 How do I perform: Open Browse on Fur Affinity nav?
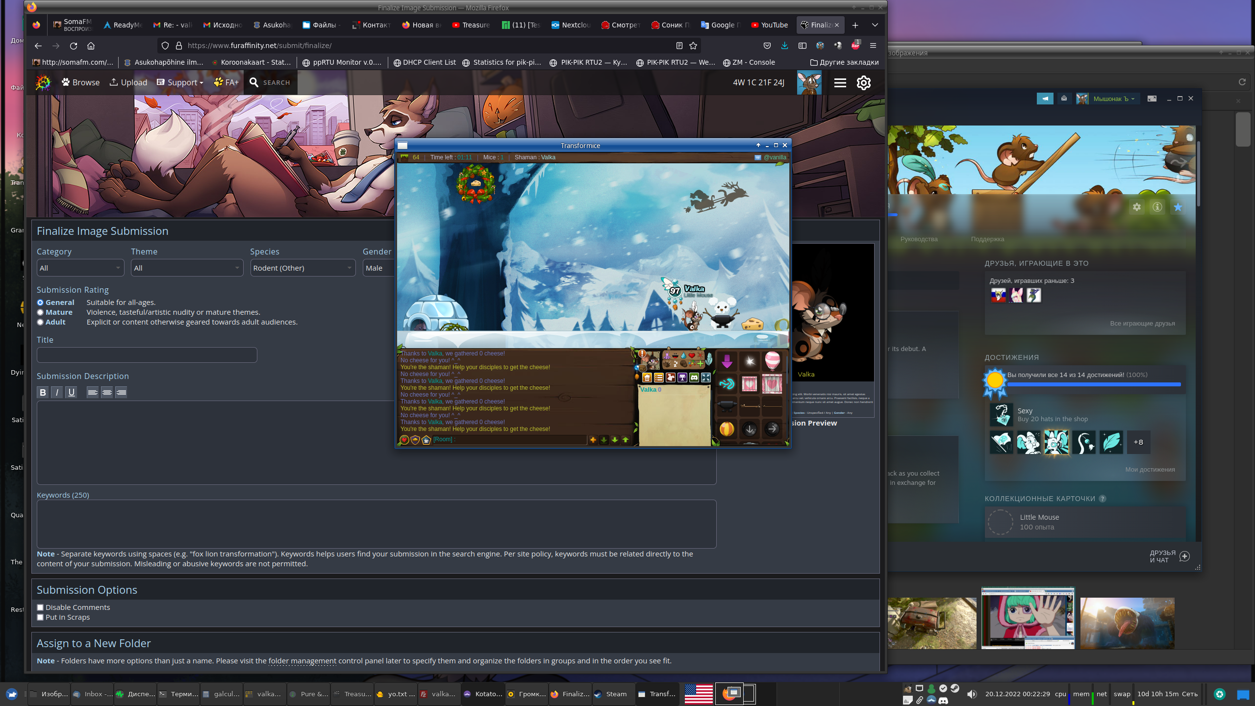[x=80, y=82]
